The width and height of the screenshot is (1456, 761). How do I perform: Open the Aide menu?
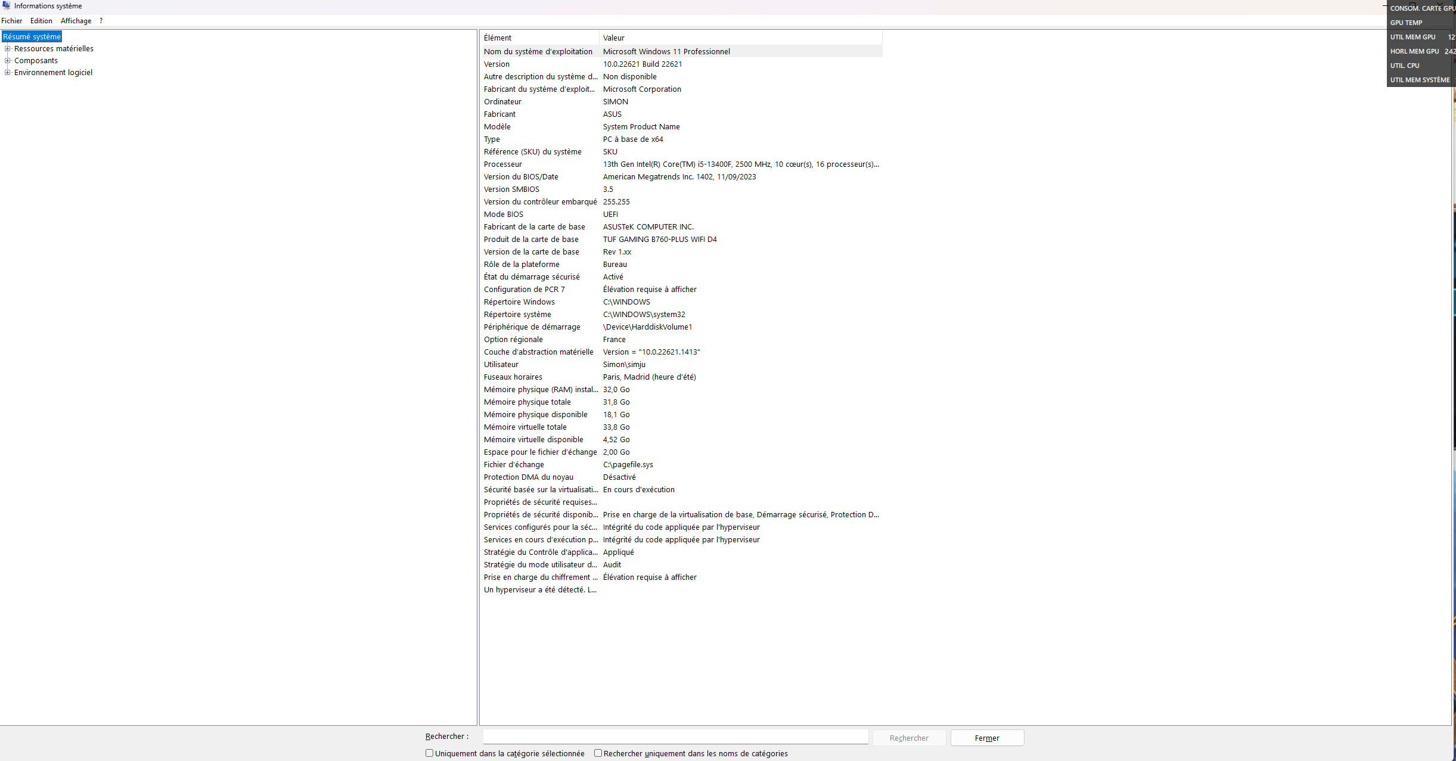(x=101, y=20)
